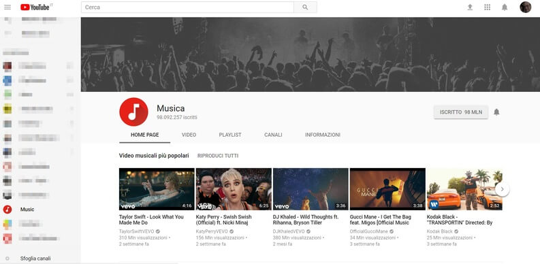This screenshot has height=264, width=540.
Task: Switch to the VIDEO tab
Action: tap(189, 135)
